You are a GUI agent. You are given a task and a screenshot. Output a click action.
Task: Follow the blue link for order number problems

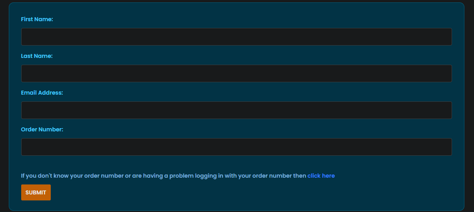click(321, 176)
